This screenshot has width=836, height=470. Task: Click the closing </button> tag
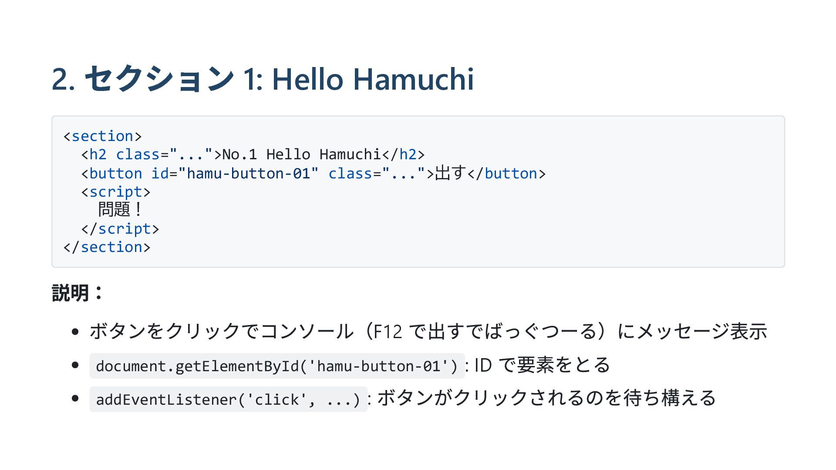point(506,174)
